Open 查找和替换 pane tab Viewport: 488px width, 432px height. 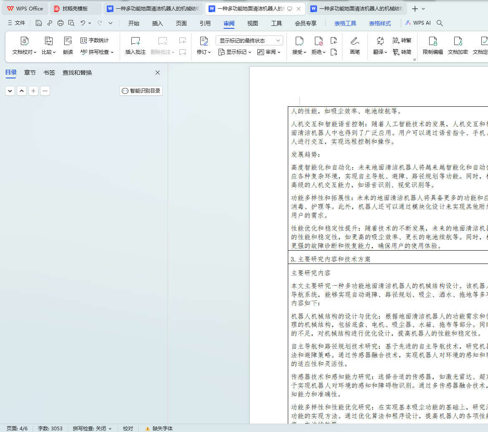pos(77,73)
